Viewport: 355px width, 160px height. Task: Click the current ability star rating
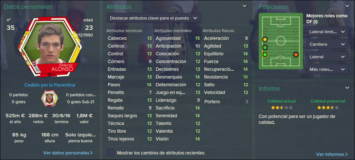click(x=282, y=108)
